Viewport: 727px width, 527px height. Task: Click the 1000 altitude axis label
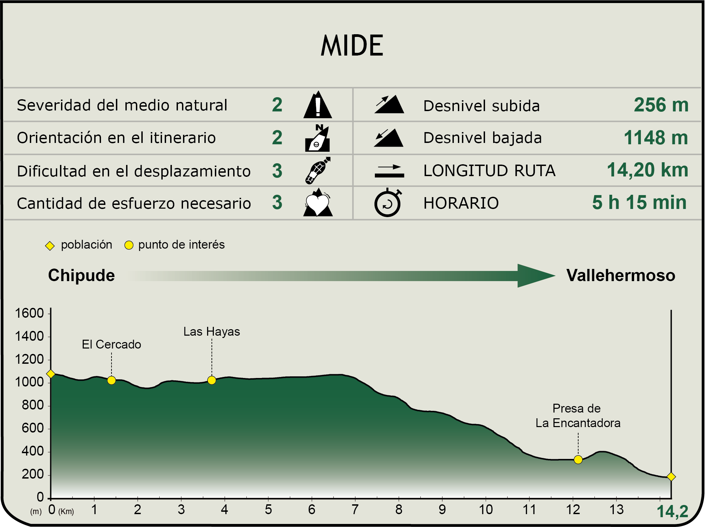point(29,382)
